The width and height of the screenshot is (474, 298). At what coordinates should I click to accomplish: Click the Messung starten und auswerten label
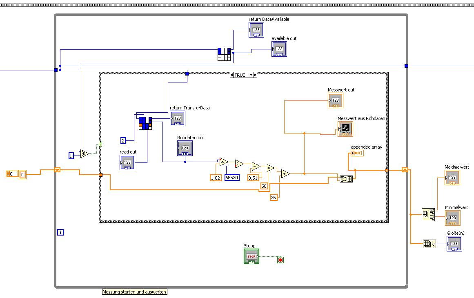[x=134, y=292]
